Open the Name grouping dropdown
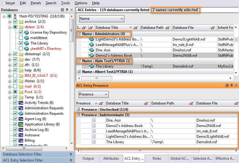This screenshot has height=163, width=239. point(101,19)
